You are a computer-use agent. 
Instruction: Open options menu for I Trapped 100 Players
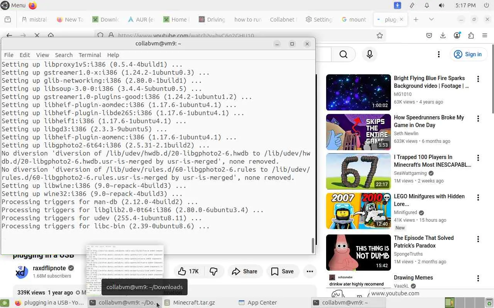478,158
